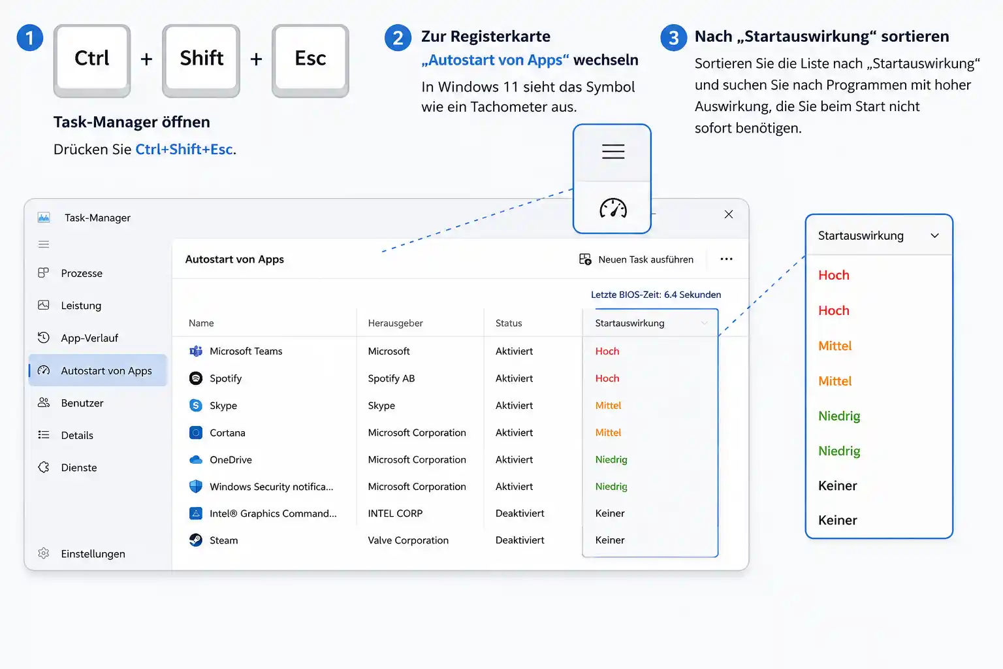Click Letzte BIOS-Zeit: 6.4 Sekunden text
This screenshot has height=669, width=1003.
[x=656, y=295]
